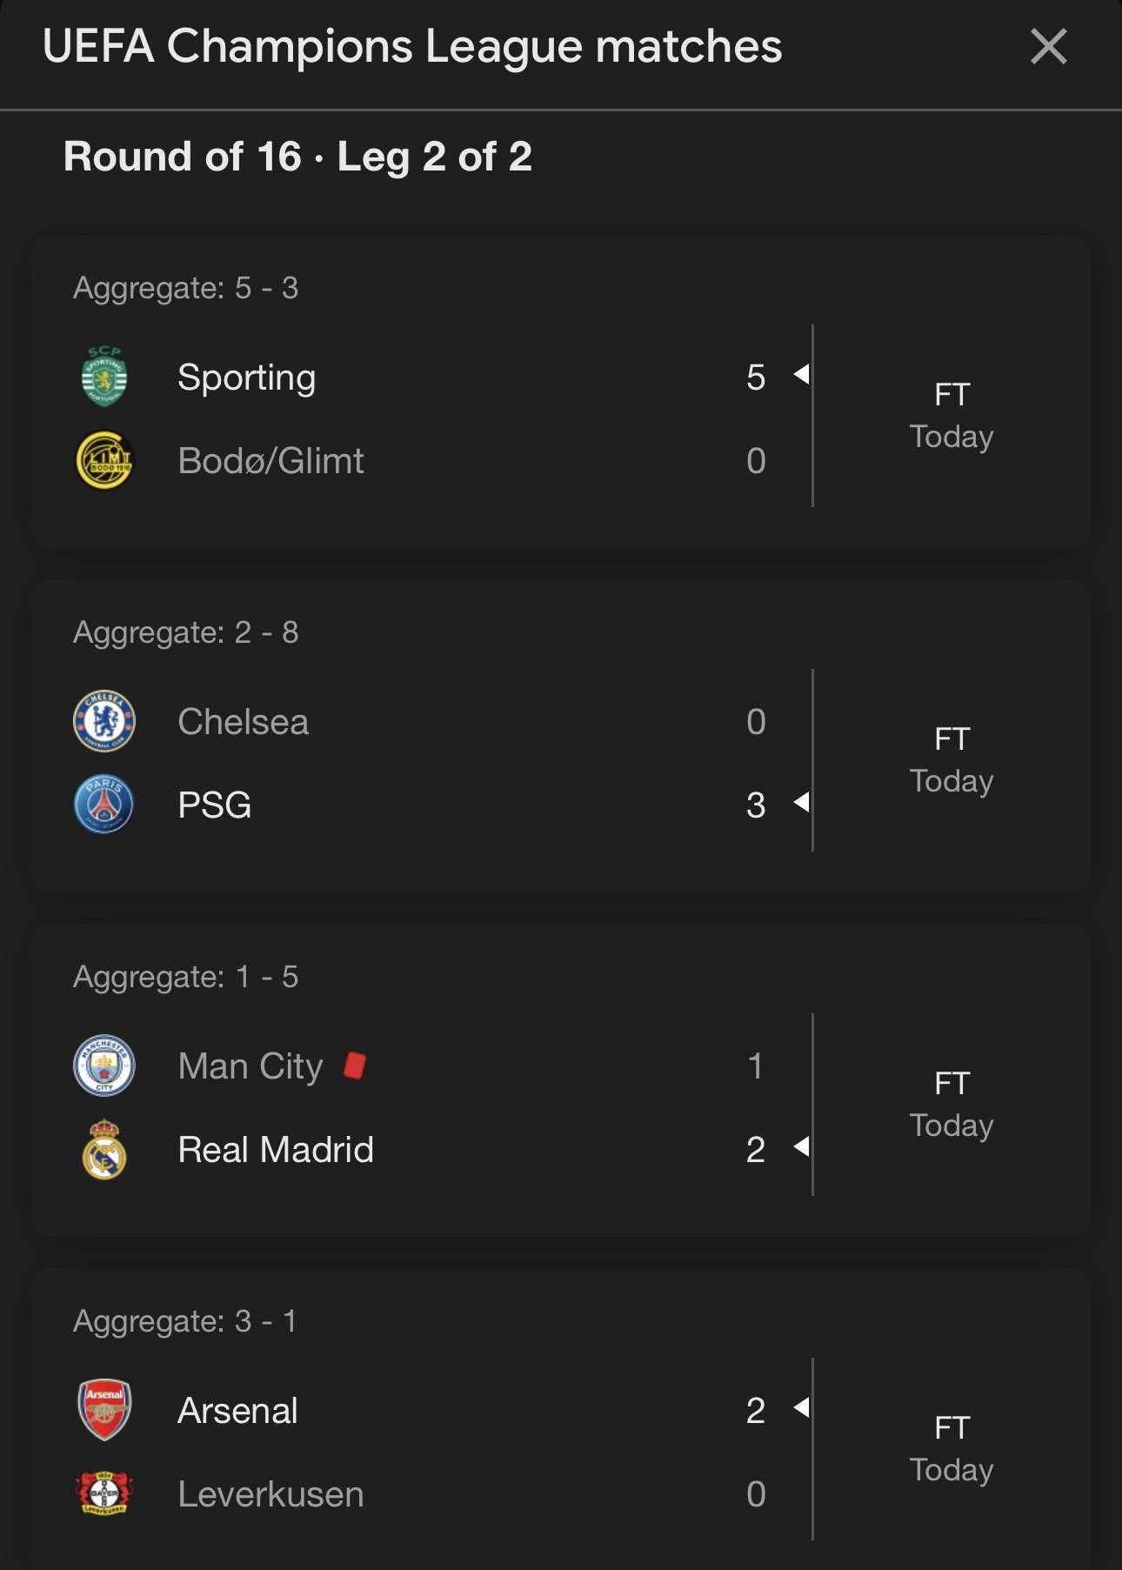1122x1570 pixels.
Task: Click the Aggregate: 1 - 5 label
Action: (185, 977)
